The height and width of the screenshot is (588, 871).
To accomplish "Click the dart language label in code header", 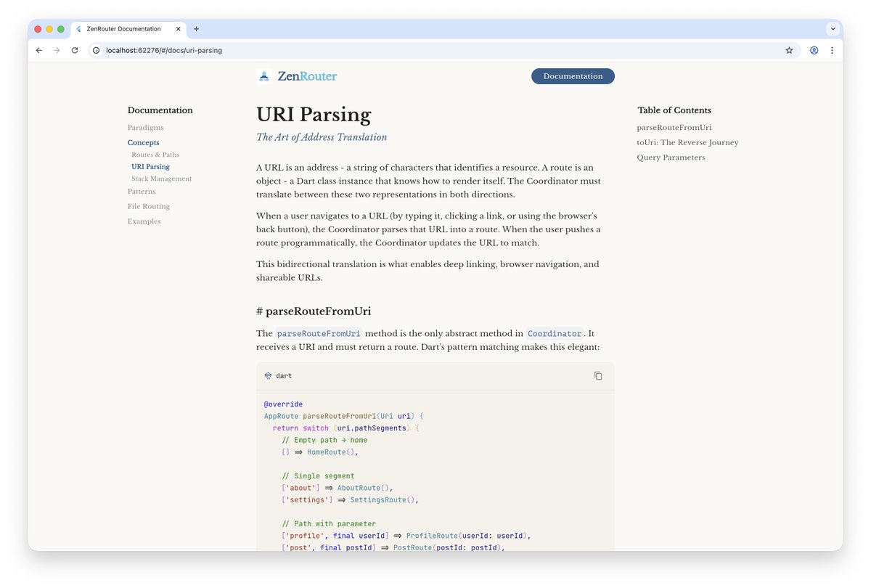I will coord(284,376).
